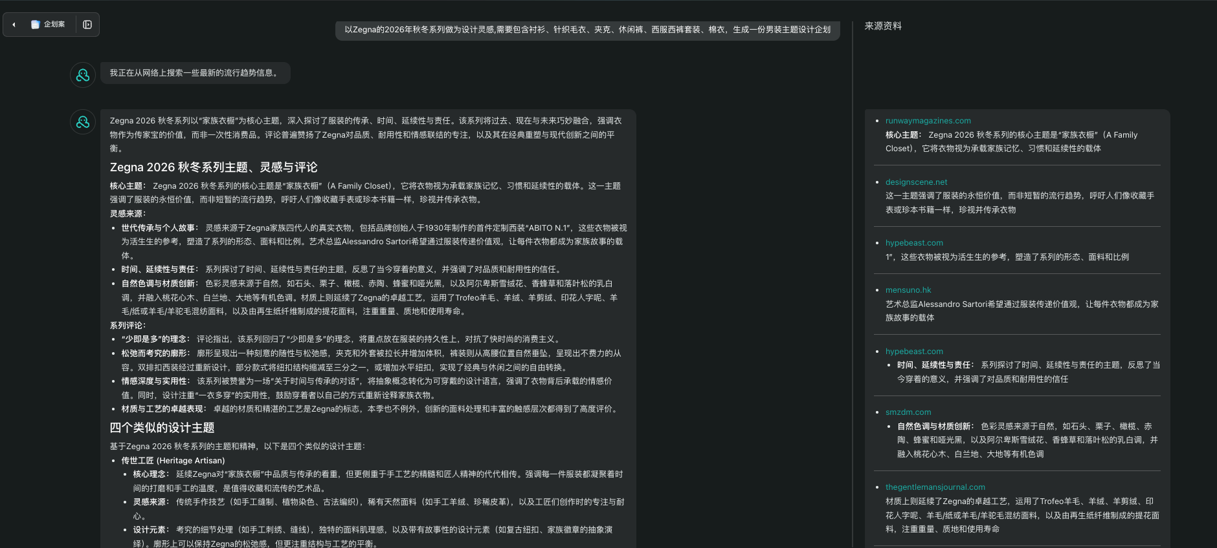Open the hypebeast.com link above the 塑造了系列的形态 text
The width and height of the screenshot is (1217, 548).
pos(914,243)
